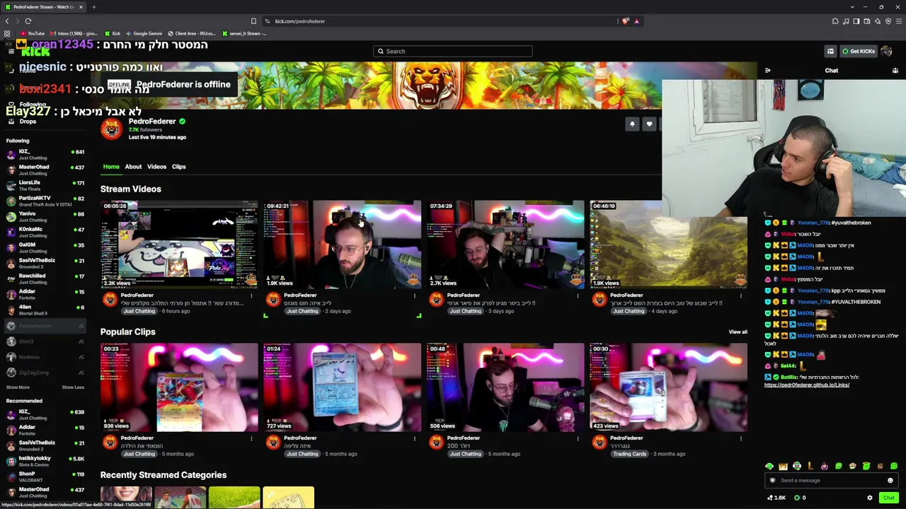Insert the golden L emote
Screen dimensions: 906x509
810,467
